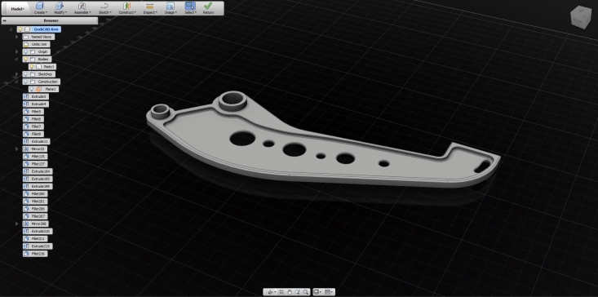Collapse the GrabCAD Arm root node
Image resolution: width=598 pixels, height=297 pixels.
point(11,29)
